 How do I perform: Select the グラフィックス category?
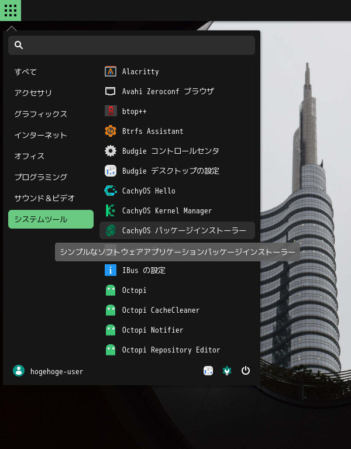coord(51,114)
